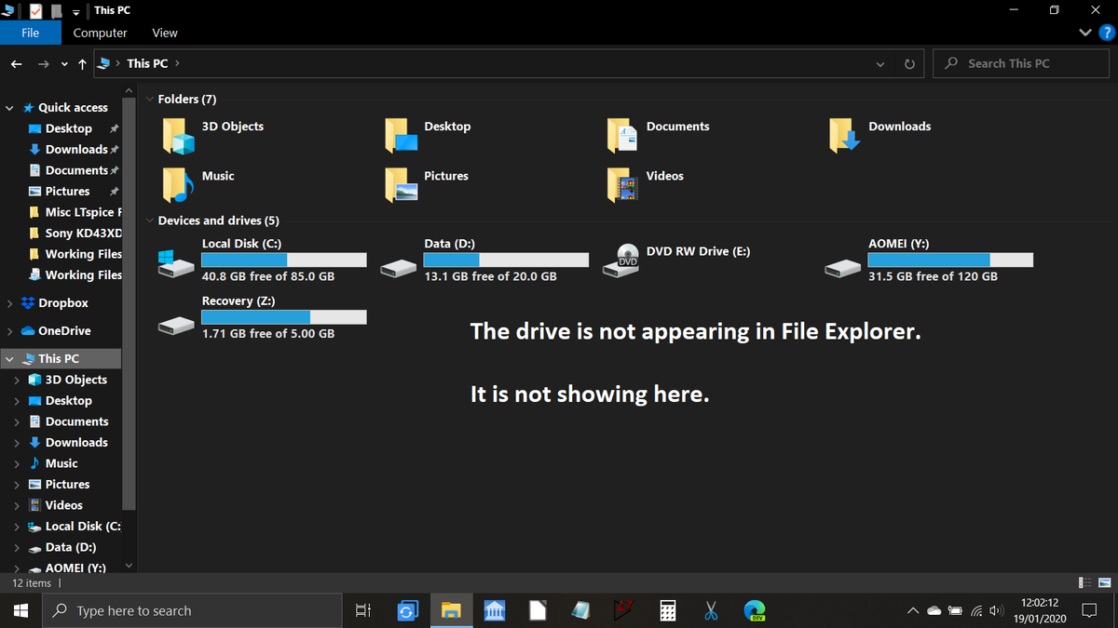Switch to details view in status bar

1085,583
